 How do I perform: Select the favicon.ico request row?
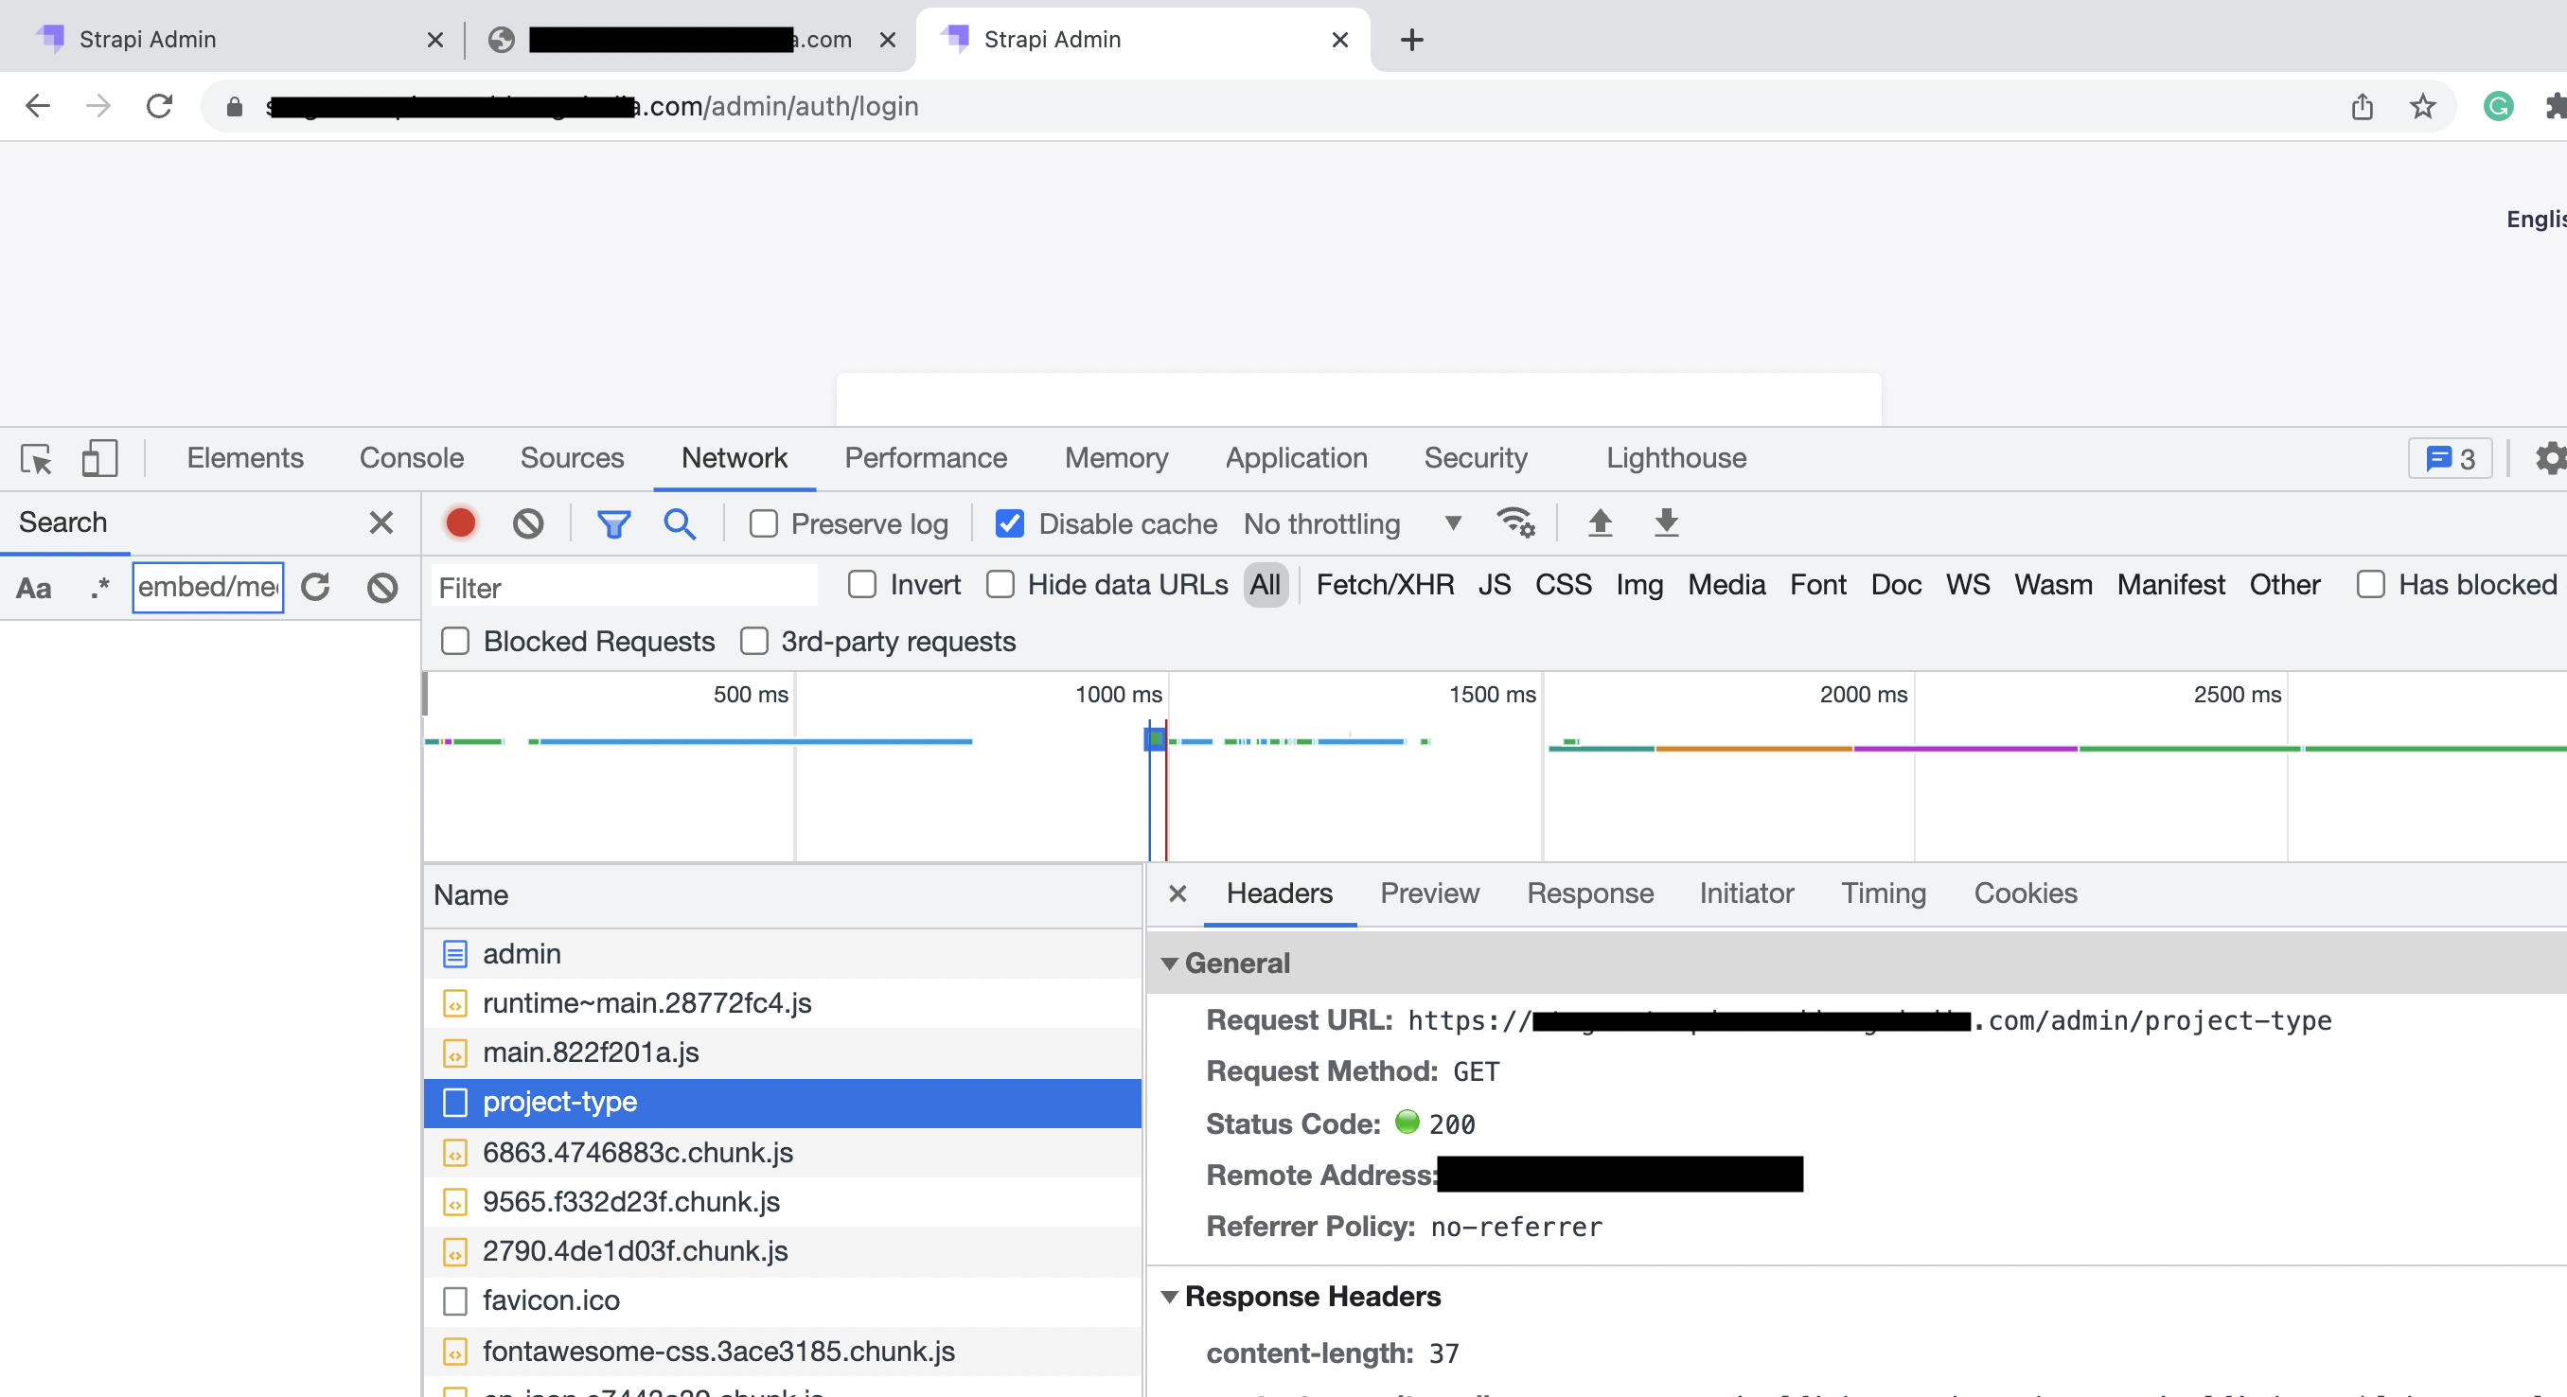551,1300
